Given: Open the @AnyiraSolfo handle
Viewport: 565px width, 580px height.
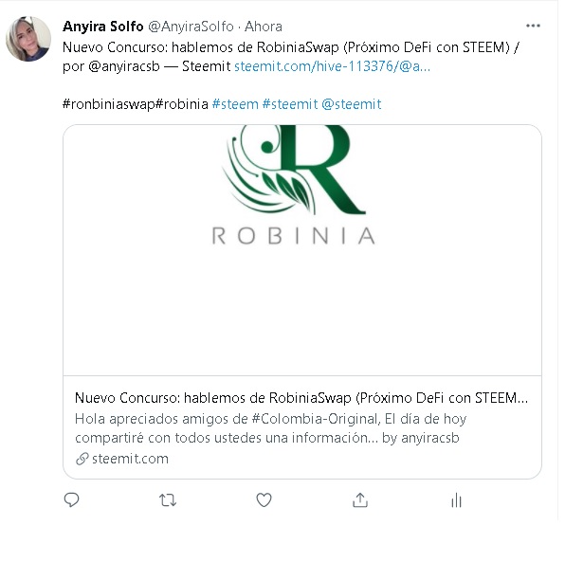Looking at the screenshot, I should coord(191,27).
